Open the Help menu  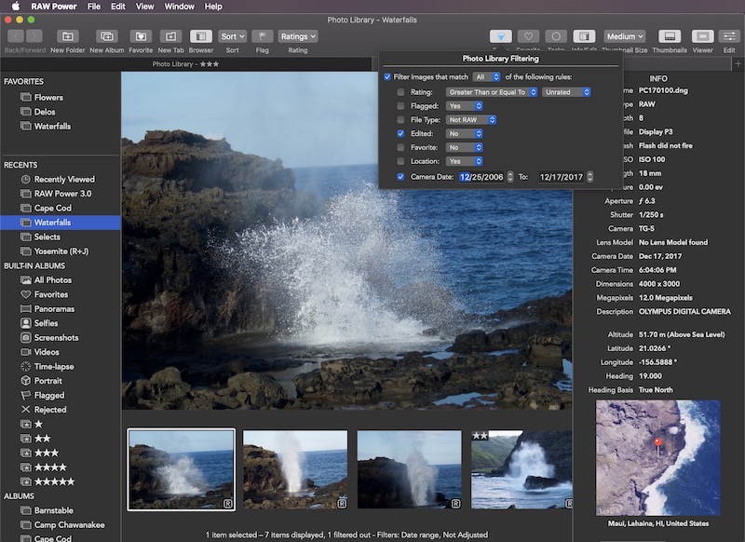click(213, 7)
